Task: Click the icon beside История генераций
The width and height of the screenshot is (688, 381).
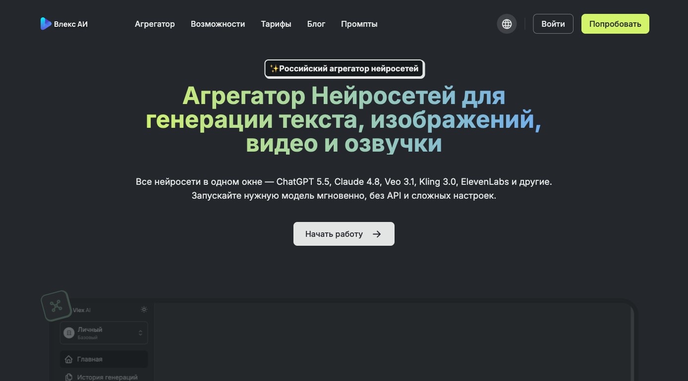Action: (x=69, y=377)
